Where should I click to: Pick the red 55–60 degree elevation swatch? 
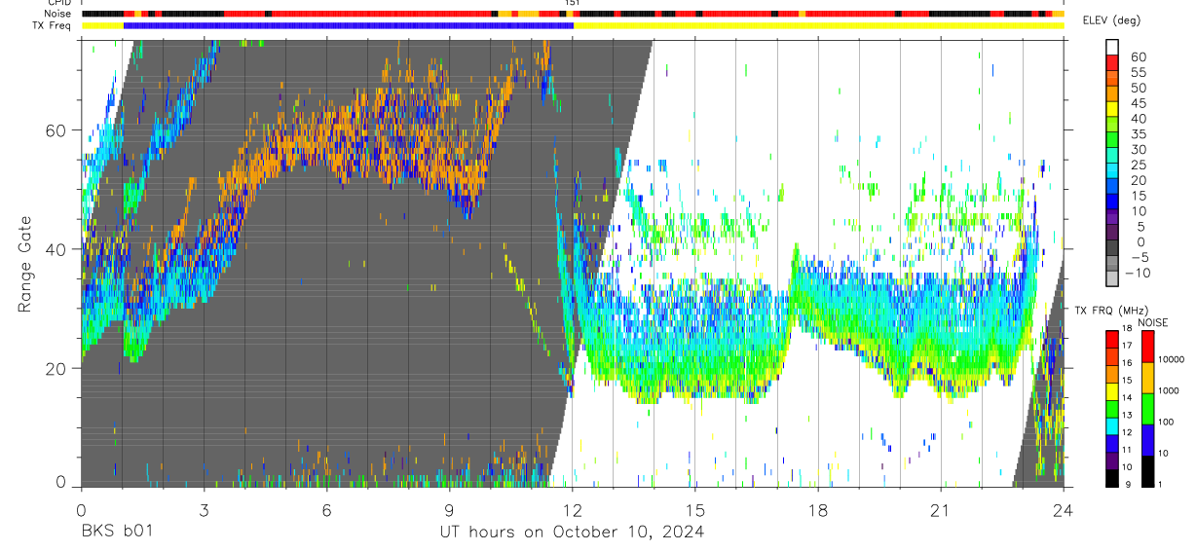(x=1111, y=63)
